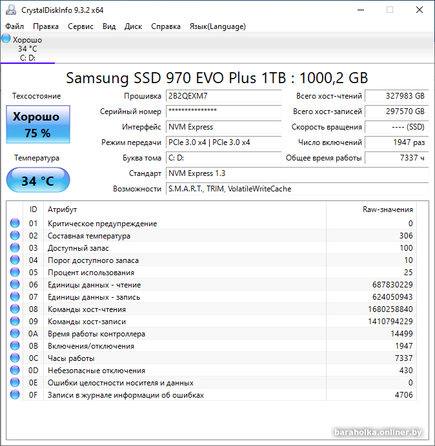This screenshot has width=435, height=446.
Task: Click status orb for attribute 0A
Action: coord(15,333)
